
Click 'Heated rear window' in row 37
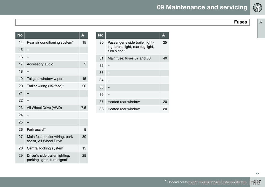tap(124, 102)
